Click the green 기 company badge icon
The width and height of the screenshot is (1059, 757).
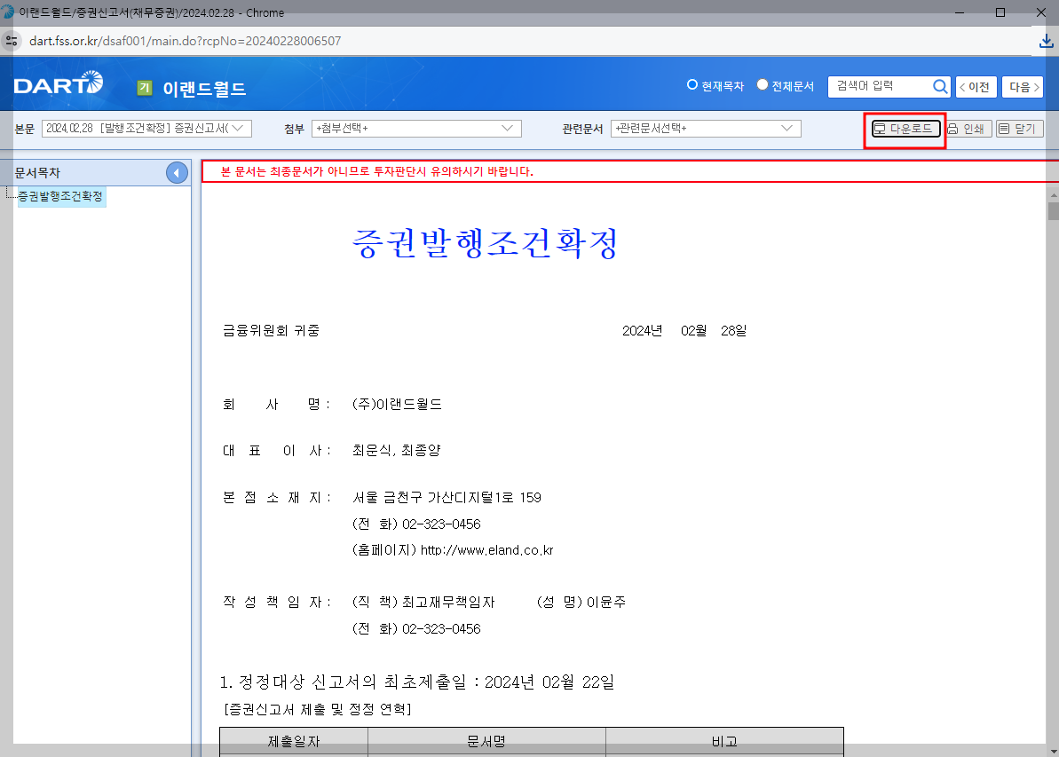(x=145, y=88)
